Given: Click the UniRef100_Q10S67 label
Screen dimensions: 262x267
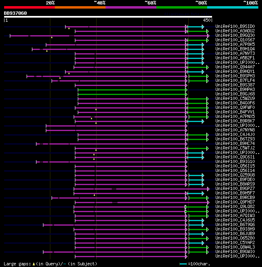Looking at the screenshot, I should click(235, 40).
